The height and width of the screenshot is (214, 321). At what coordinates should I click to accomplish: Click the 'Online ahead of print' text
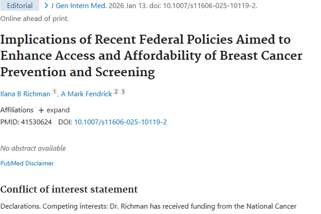point(34,18)
